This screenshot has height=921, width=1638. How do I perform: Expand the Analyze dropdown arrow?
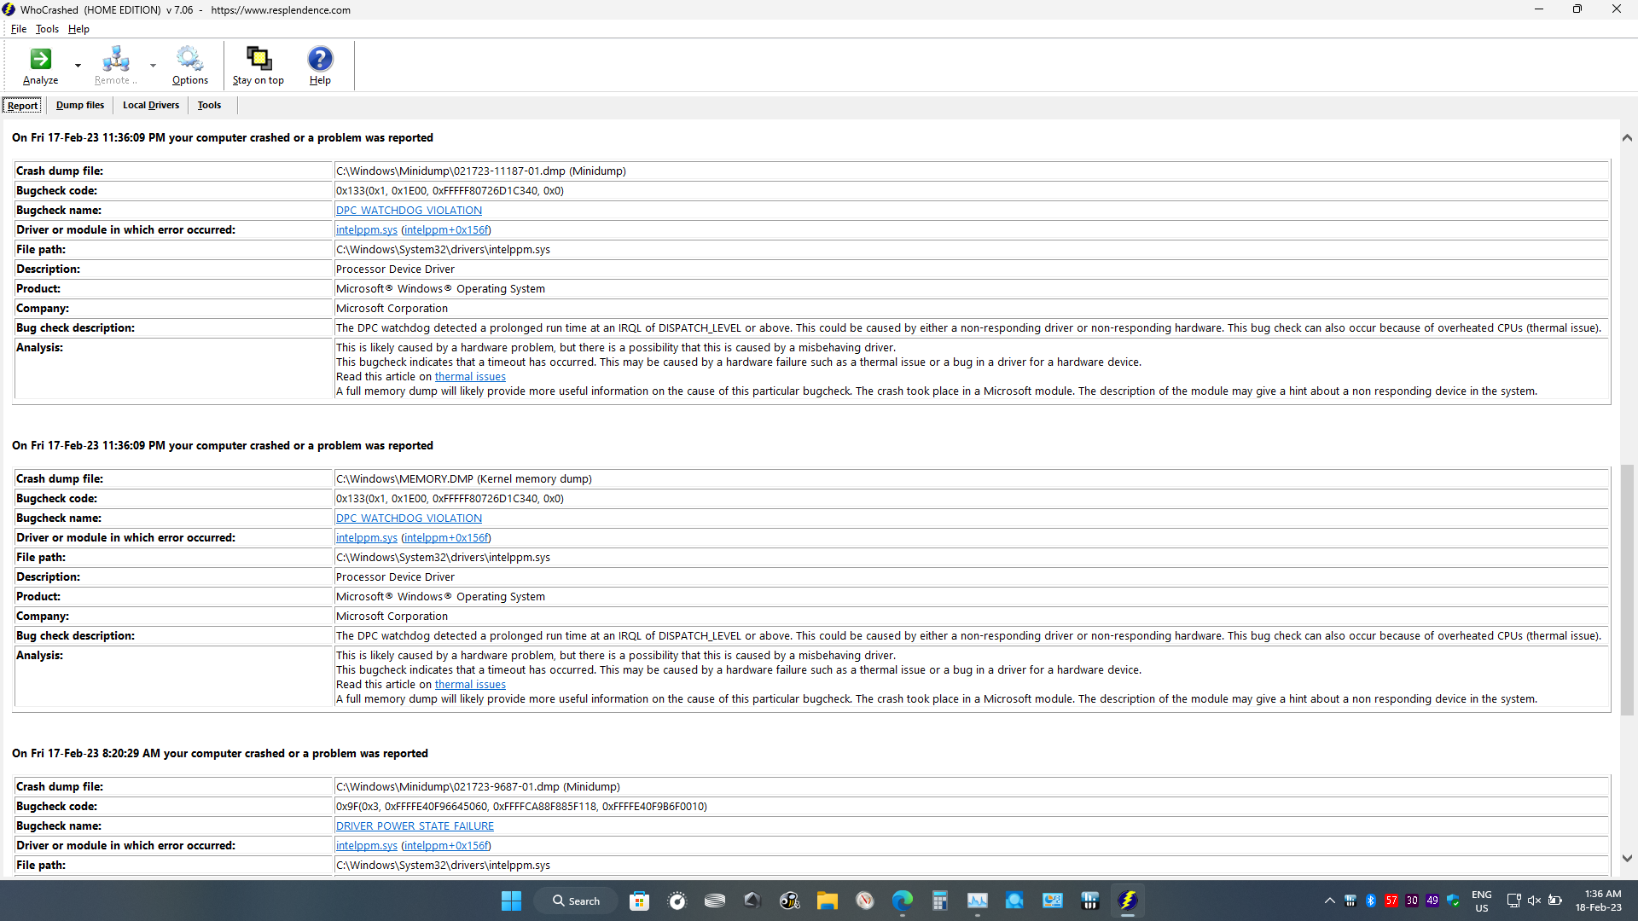pos(78,66)
